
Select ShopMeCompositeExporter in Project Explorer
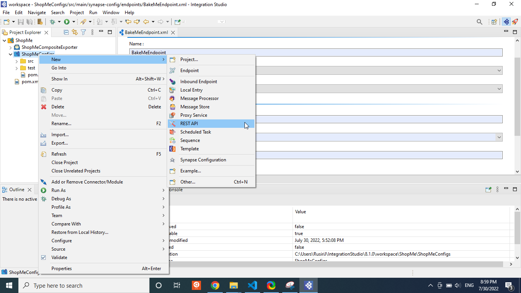pos(50,47)
